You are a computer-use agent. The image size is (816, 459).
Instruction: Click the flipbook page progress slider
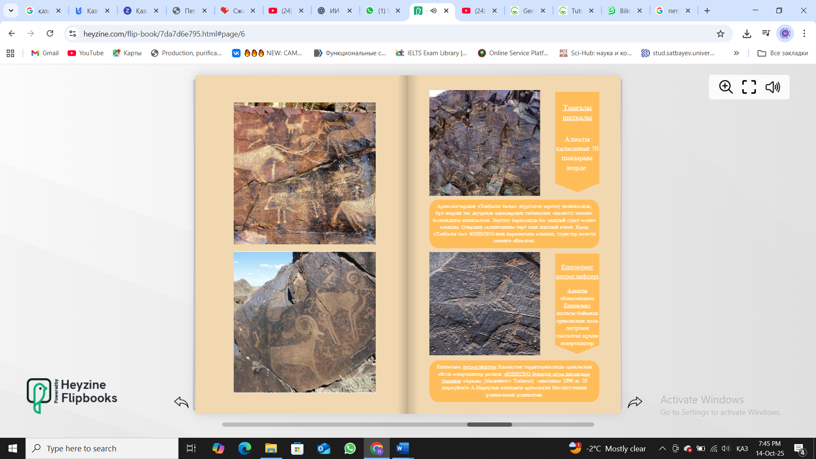[489, 425]
